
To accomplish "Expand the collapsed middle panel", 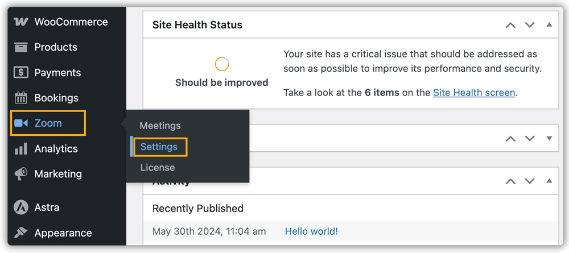I will point(549,139).
